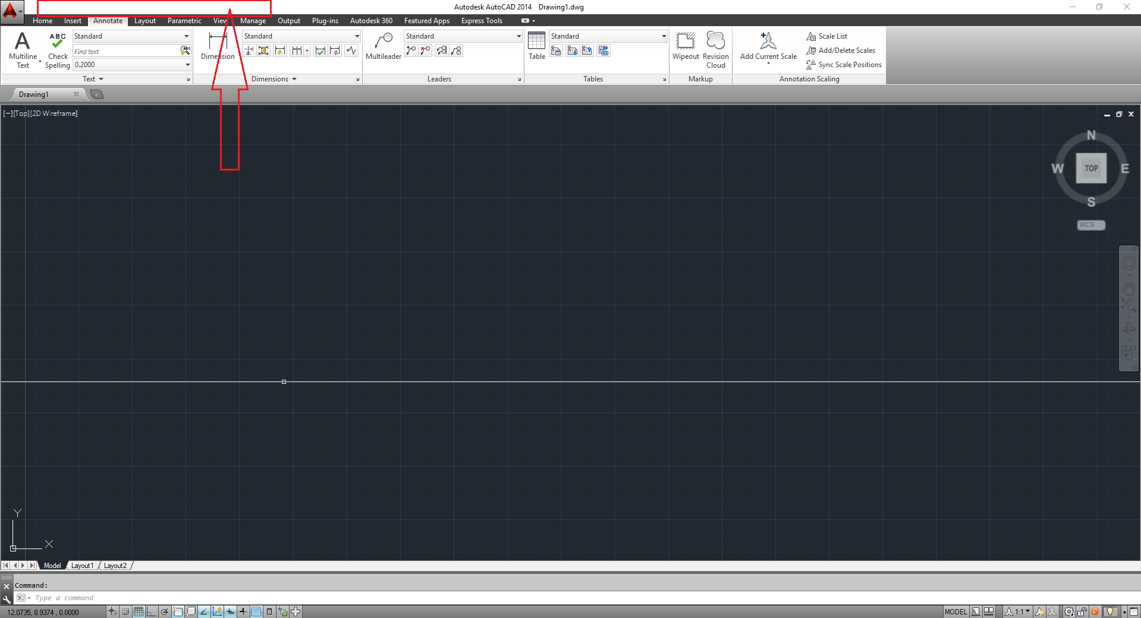The height and width of the screenshot is (618, 1141).
Task: Click the Multileader tool
Action: [x=383, y=46]
